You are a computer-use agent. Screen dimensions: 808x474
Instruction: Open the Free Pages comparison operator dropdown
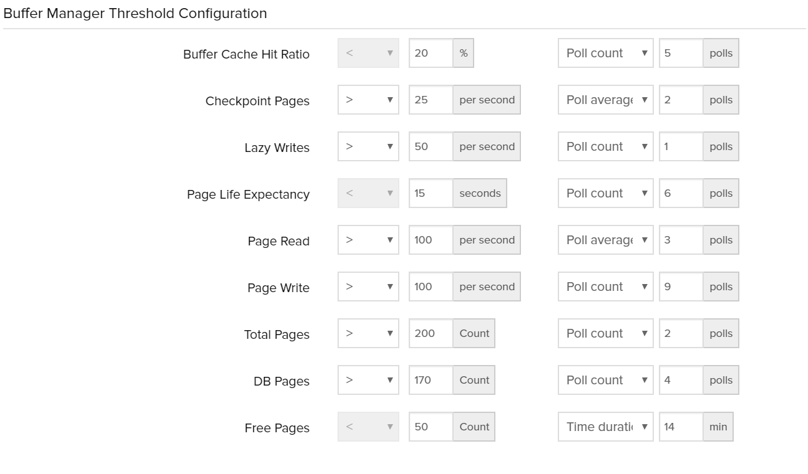368,427
